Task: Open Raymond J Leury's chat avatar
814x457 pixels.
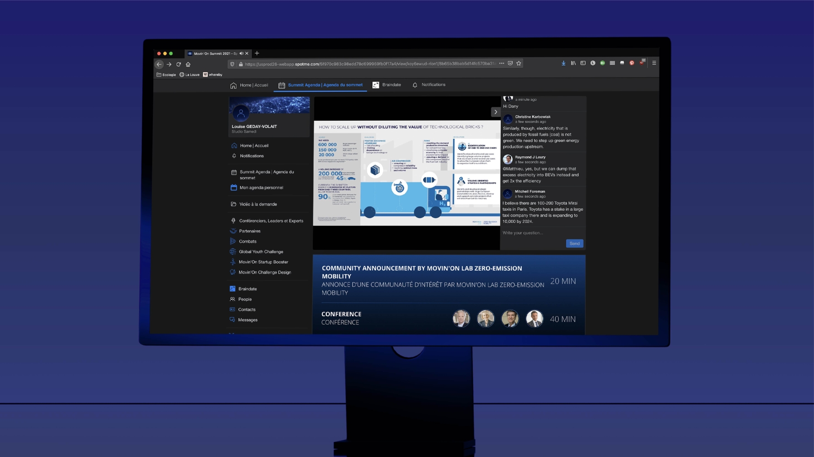Action: pos(508,159)
